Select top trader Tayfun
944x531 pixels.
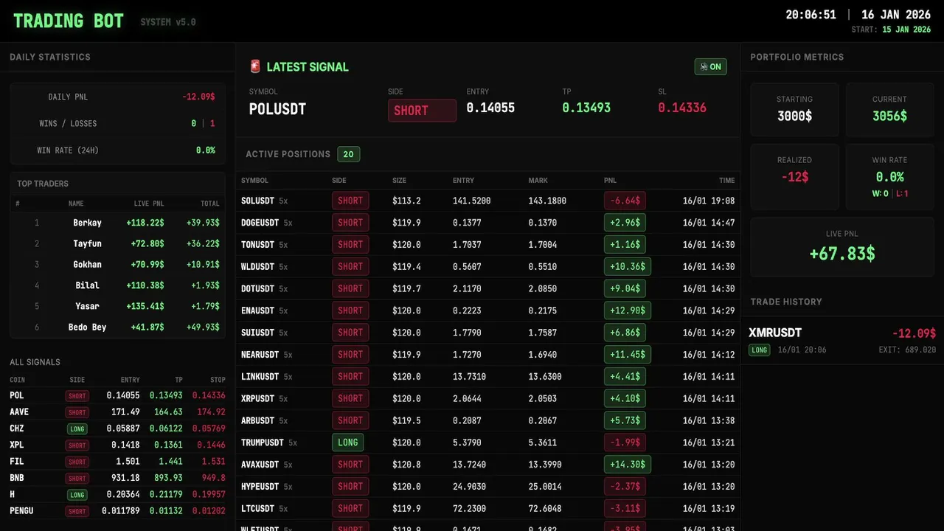pos(87,243)
